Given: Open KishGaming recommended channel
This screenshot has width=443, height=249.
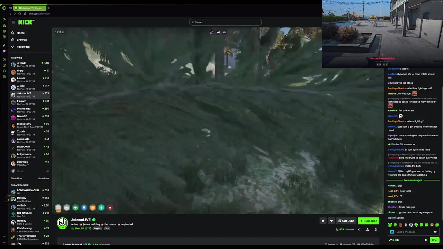Looking at the screenshot, I should tap(30, 230).
